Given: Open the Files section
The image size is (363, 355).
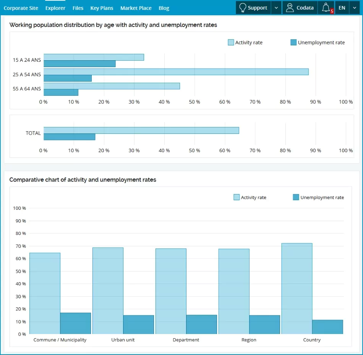Looking at the screenshot, I should pos(78,8).
